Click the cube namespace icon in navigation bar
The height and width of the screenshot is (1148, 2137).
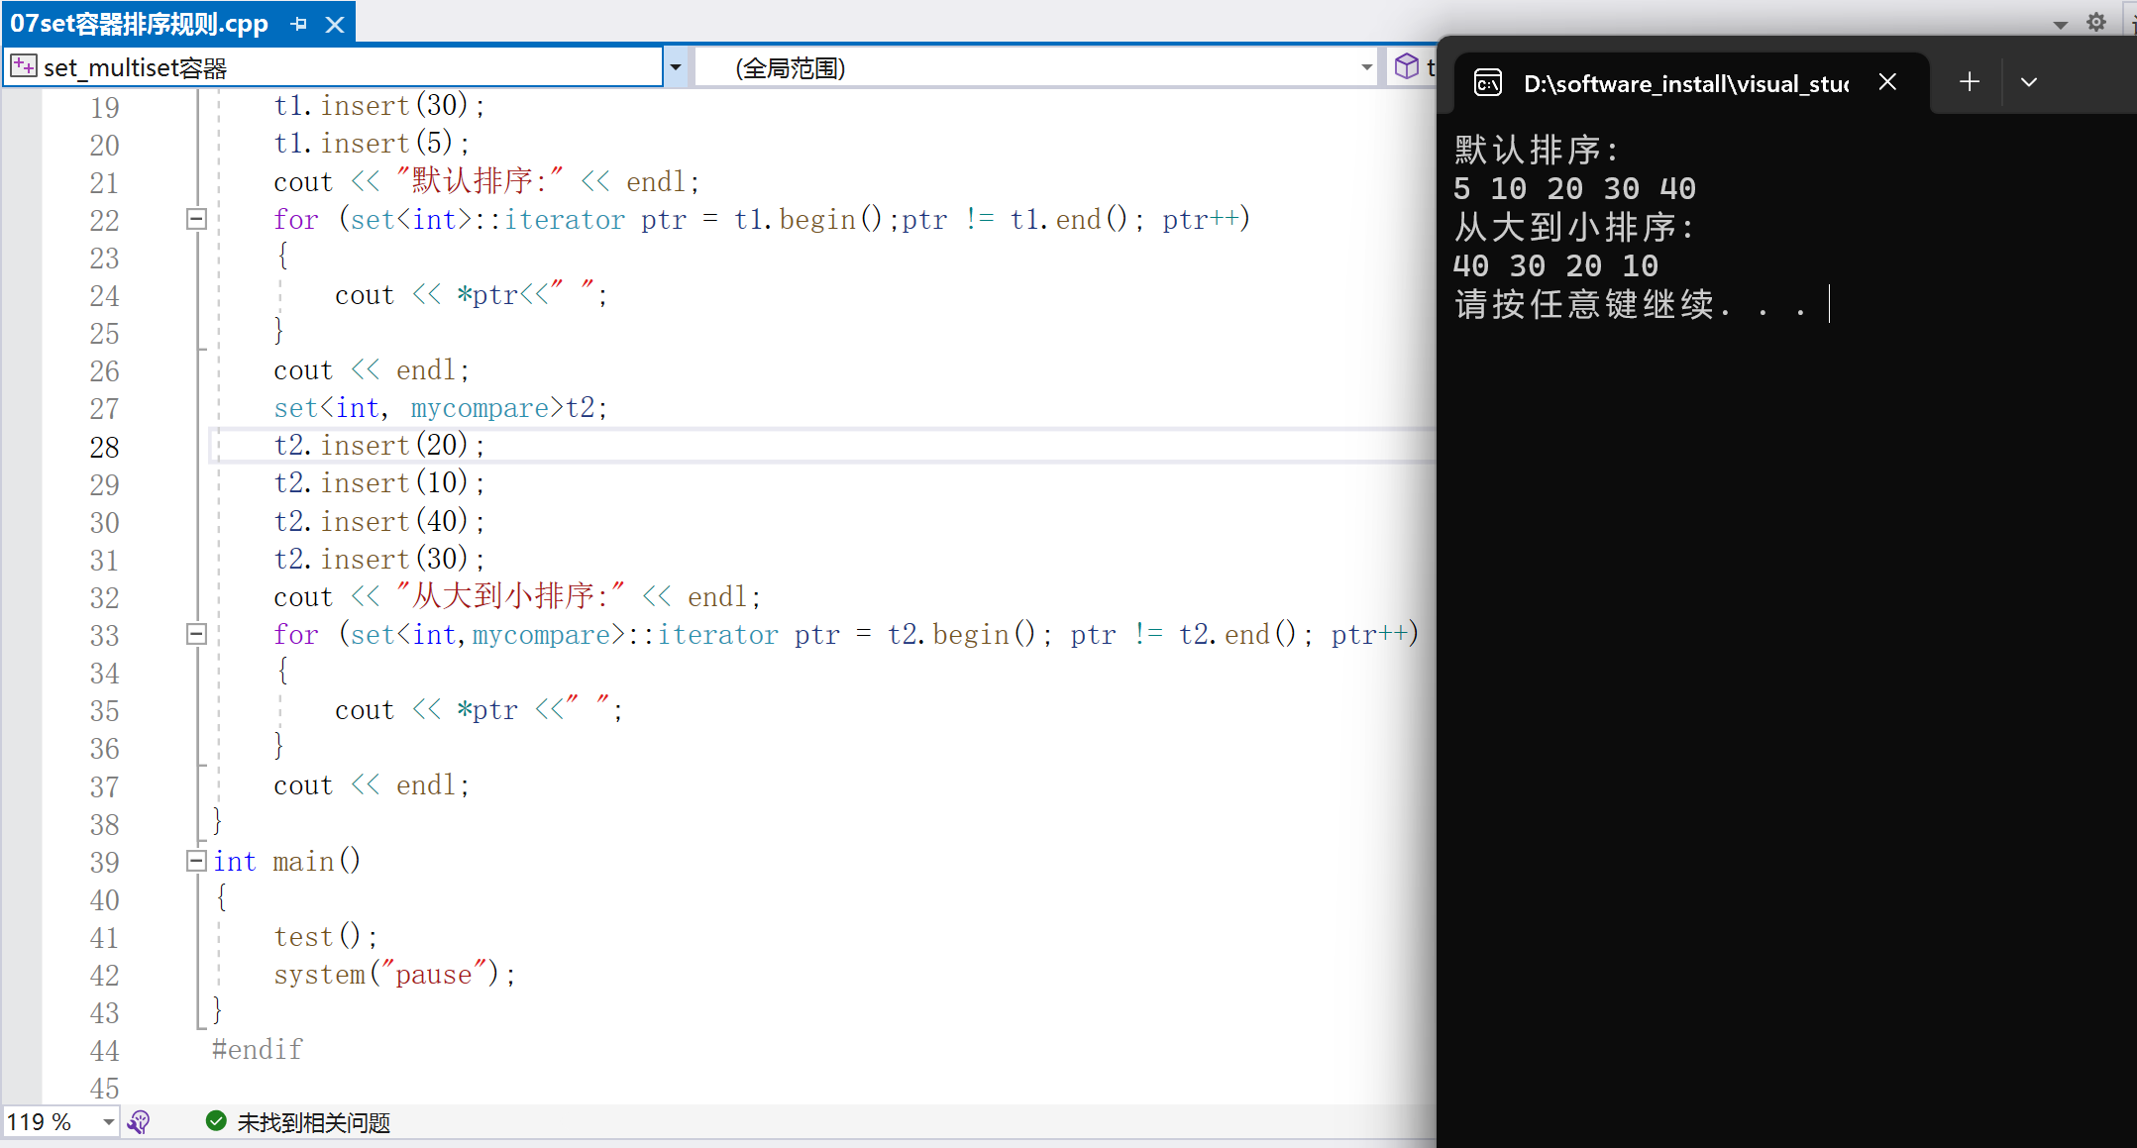pos(1408,66)
